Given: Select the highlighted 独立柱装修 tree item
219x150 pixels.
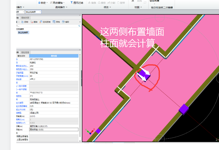Looking at the screenshot, I should (x=23, y=33).
